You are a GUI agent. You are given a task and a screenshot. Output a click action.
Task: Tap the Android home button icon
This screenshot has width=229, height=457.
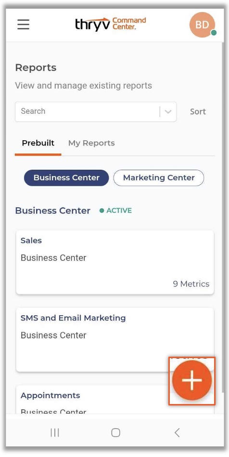click(x=115, y=432)
